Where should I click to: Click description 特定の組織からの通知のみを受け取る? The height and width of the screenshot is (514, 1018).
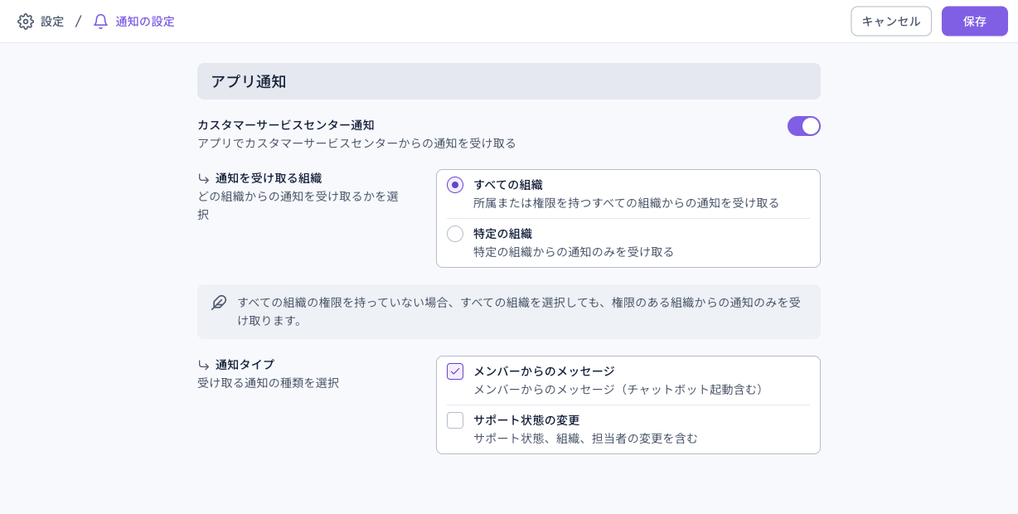(x=574, y=252)
